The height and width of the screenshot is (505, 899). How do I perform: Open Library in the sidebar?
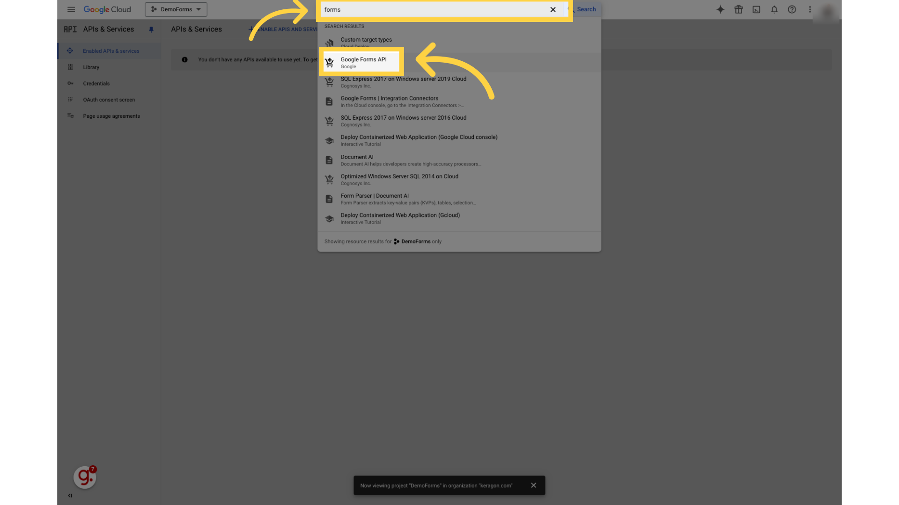click(x=110, y=67)
